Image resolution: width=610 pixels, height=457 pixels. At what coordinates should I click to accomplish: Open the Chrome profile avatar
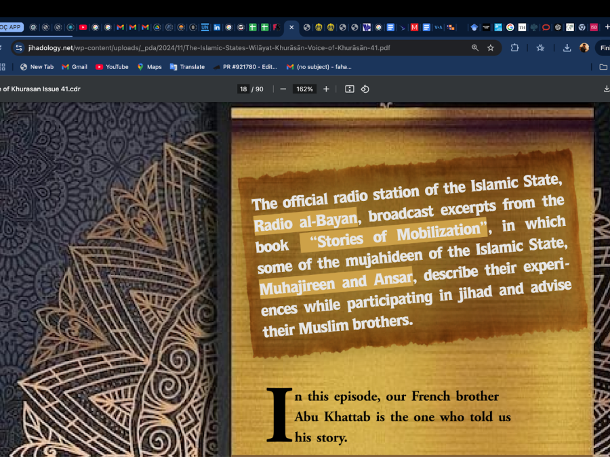coord(584,48)
